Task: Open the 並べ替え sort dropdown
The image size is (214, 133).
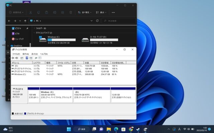Action: click(x=85, y=12)
